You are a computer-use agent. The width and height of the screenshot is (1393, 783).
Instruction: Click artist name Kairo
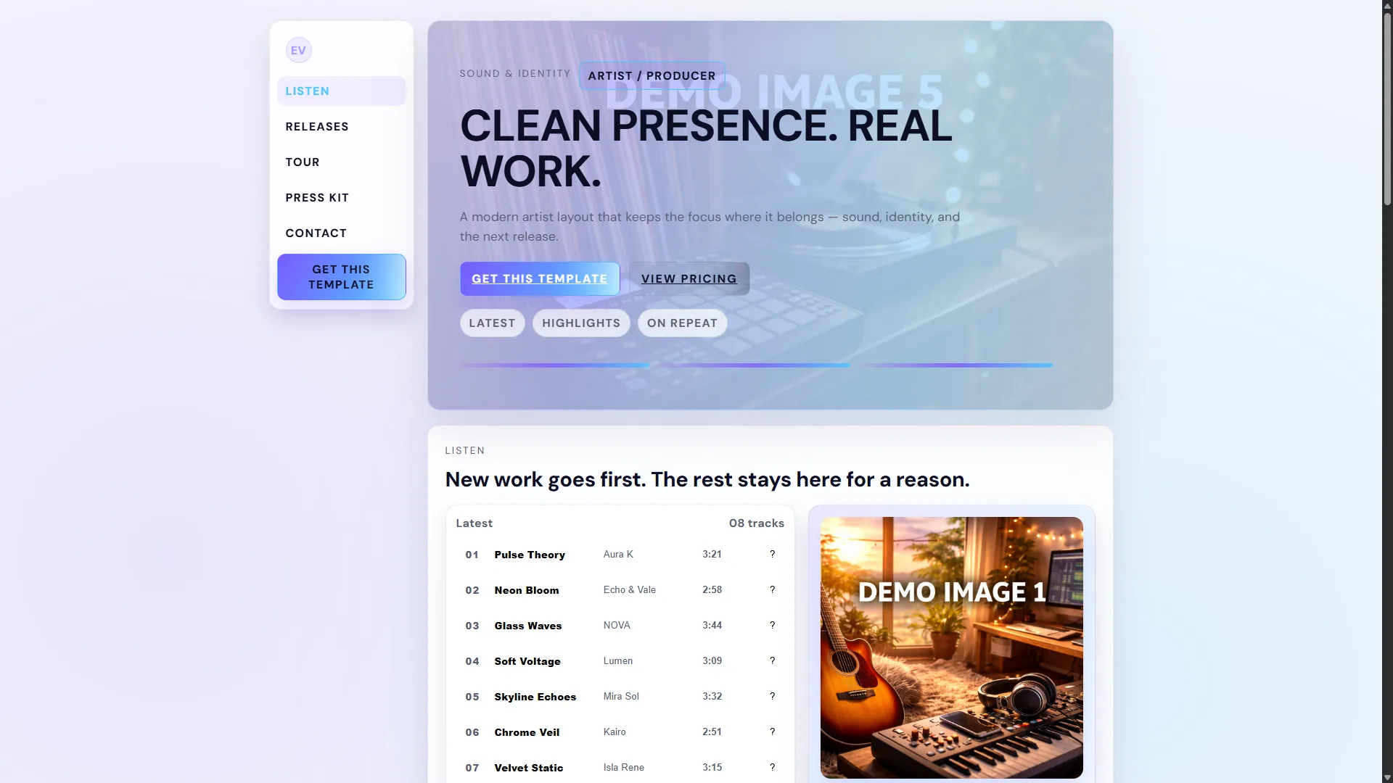[615, 732]
